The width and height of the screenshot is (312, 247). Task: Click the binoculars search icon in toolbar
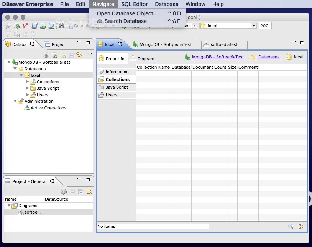click(61, 26)
